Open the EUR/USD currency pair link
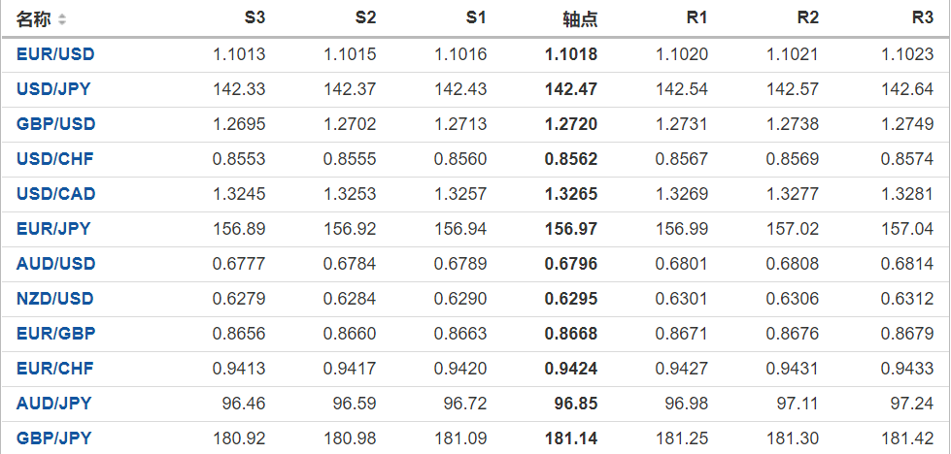Image resolution: width=951 pixels, height=454 pixels. click(55, 54)
